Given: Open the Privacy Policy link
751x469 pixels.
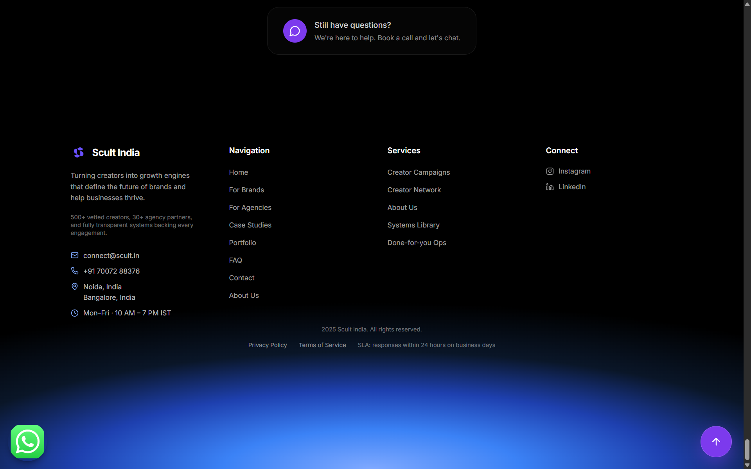Looking at the screenshot, I should click(268, 345).
